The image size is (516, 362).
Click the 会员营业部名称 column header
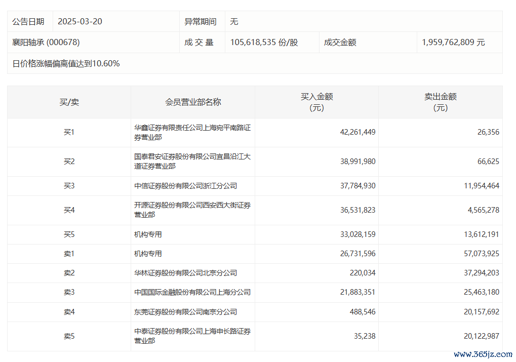(192, 102)
